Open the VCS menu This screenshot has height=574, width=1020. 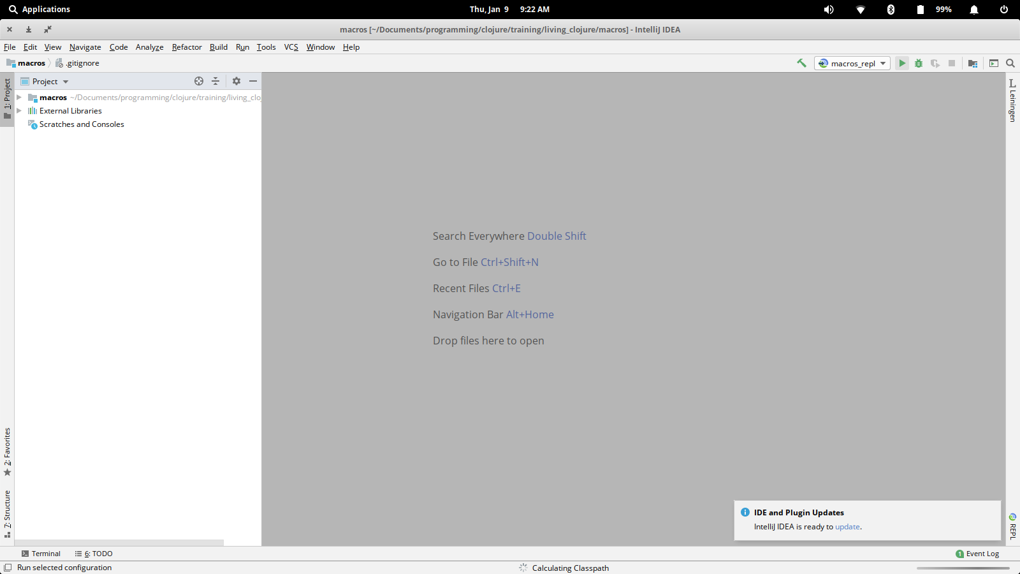click(x=291, y=47)
